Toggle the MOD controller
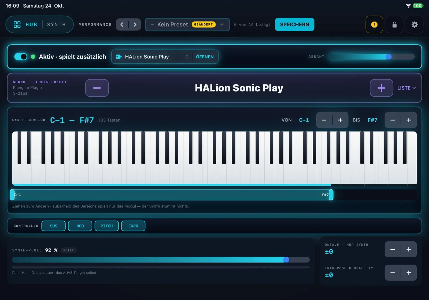Viewport: 429px width, 300px height. [x=80, y=226]
